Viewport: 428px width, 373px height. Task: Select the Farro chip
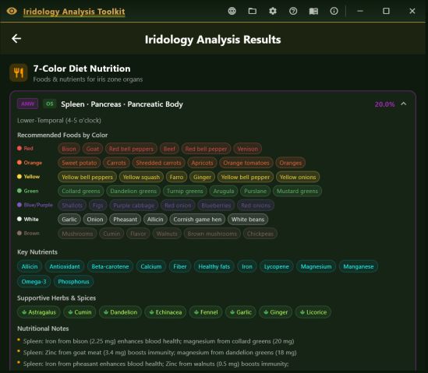tap(176, 177)
